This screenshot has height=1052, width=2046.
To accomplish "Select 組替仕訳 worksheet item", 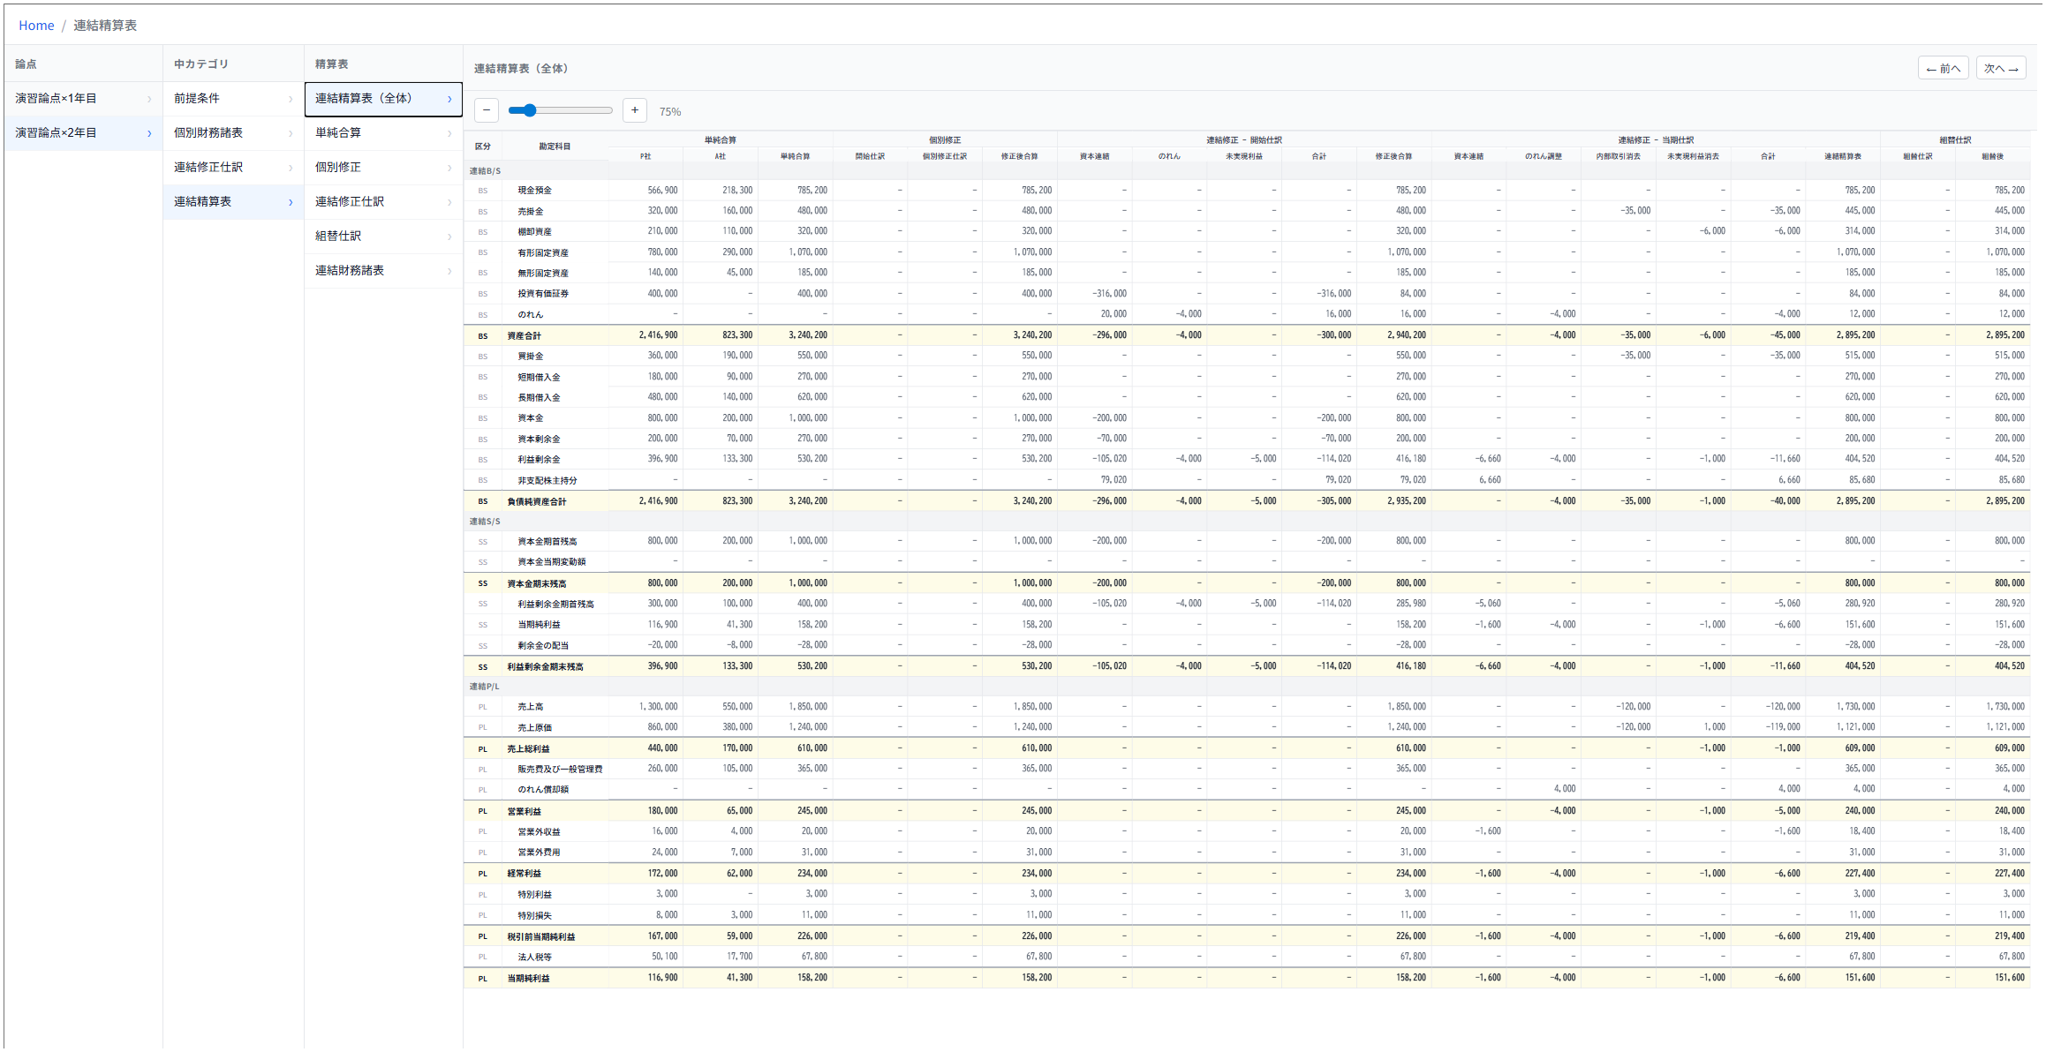I will pos(338,236).
